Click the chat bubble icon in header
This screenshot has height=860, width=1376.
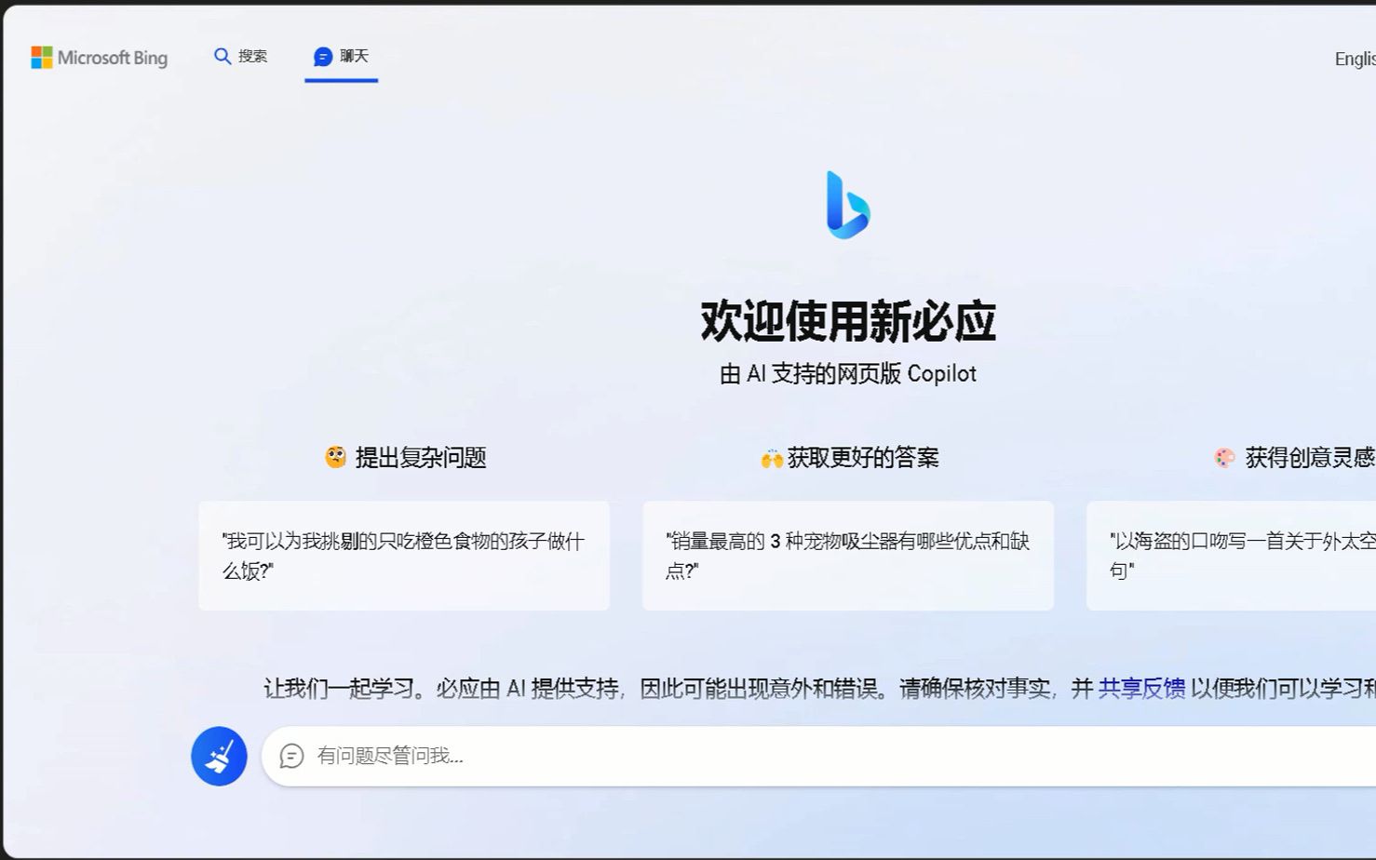pos(323,57)
